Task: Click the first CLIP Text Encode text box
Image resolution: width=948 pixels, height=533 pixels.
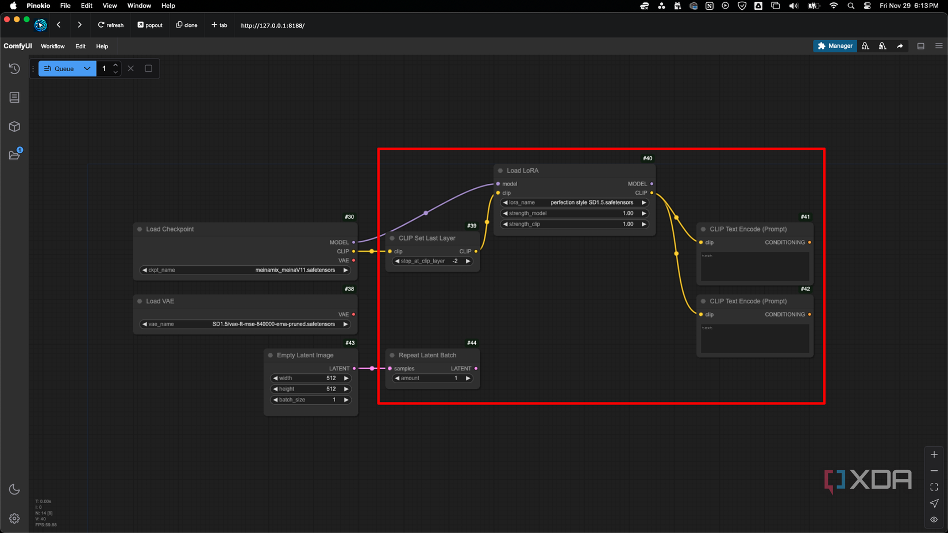Action: (x=754, y=266)
